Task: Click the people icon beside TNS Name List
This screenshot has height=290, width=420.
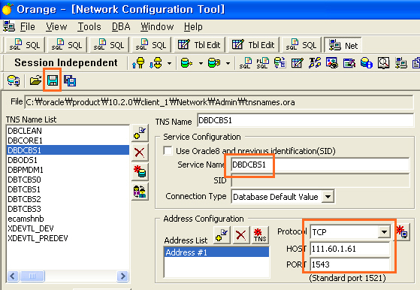Action: point(140,192)
